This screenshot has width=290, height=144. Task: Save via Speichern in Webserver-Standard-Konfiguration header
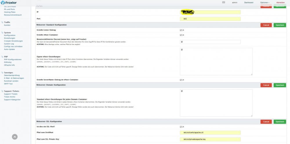point(280,25)
